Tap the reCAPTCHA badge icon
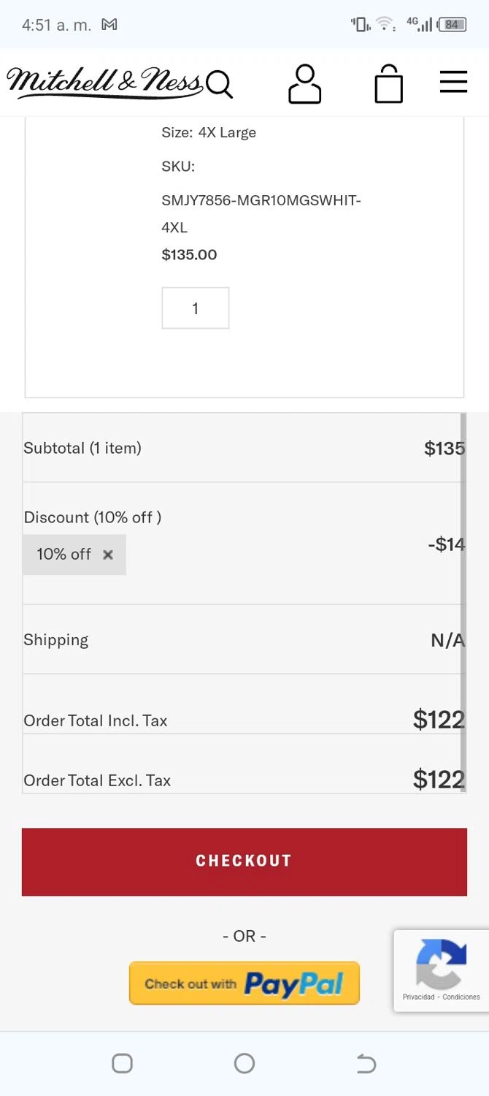The image size is (489, 1096). (441, 963)
